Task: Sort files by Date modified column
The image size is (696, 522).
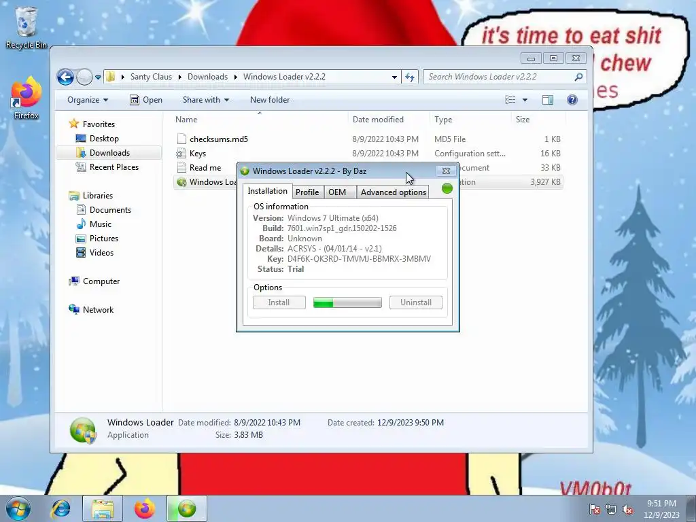Action: 388,120
